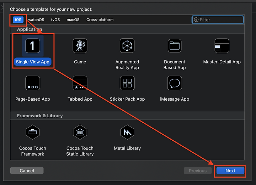The height and width of the screenshot is (185, 256).
Task: Focus the Filter text field
Action: [218, 20]
